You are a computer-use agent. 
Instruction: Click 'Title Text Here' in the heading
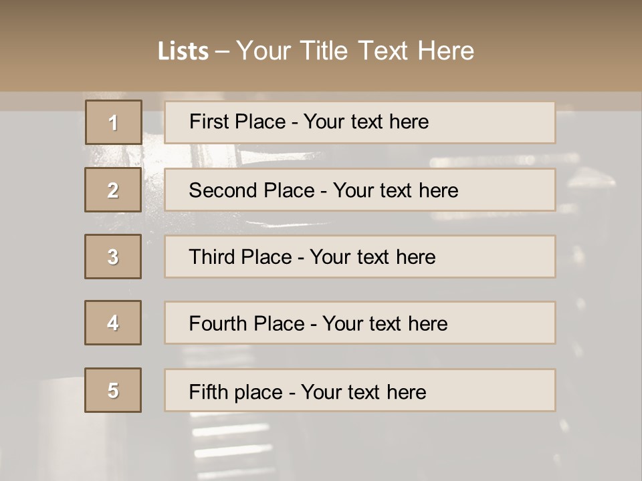tap(387, 51)
